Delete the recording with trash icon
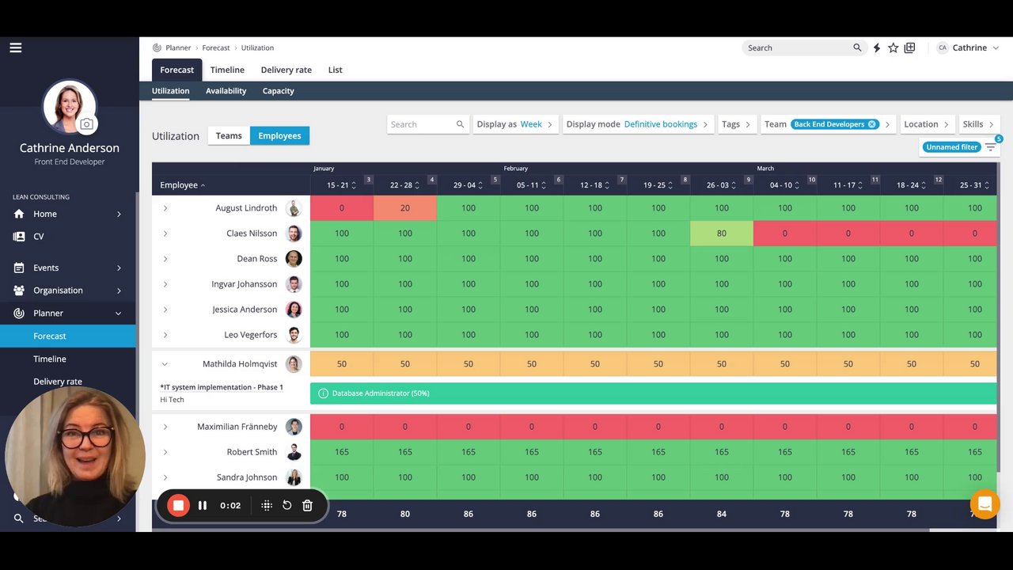Viewport: 1013px width, 570px height. coord(308,505)
